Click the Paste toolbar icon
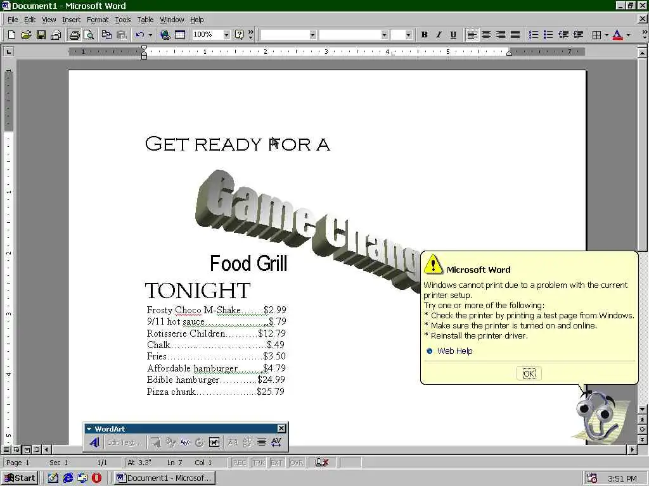The width and height of the screenshot is (649, 486). (x=122, y=35)
